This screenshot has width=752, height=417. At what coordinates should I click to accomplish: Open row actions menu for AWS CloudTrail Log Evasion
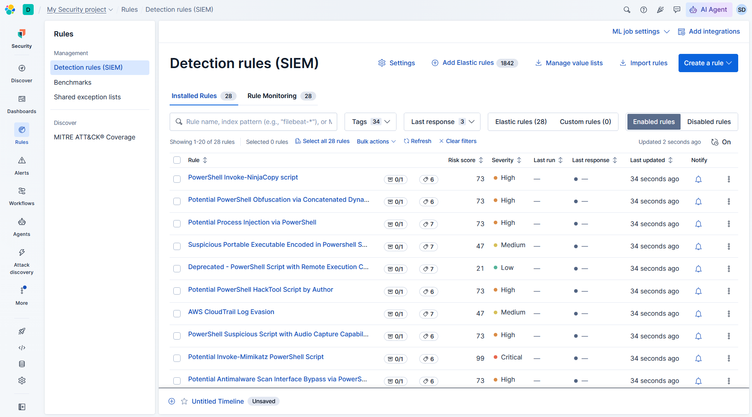pyautogui.click(x=729, y=314)
